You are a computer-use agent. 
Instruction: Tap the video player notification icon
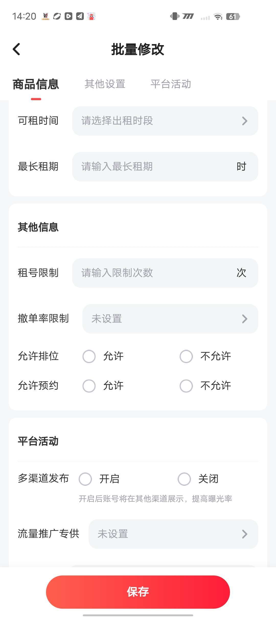point(68,16)
